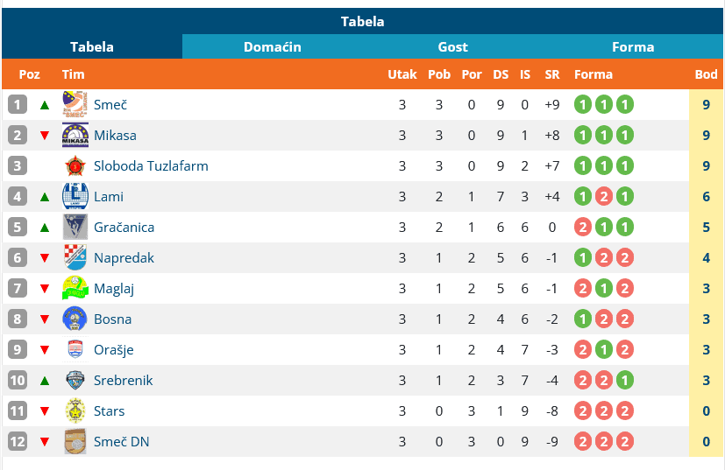Viewport: 725px width, 470px height.
Task: Click the Napredak team crest
Action: [75, 258]
